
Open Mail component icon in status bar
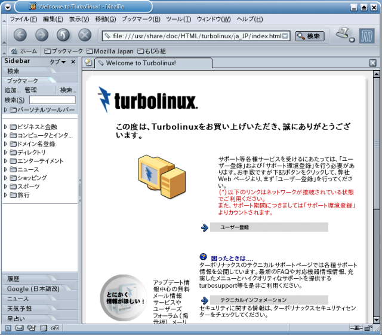[20, 328]
